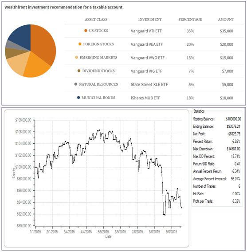Click the Annual Percent Return value -9.34%
Viewport: 247px width, 252px height.
click(x=236, y=171)
